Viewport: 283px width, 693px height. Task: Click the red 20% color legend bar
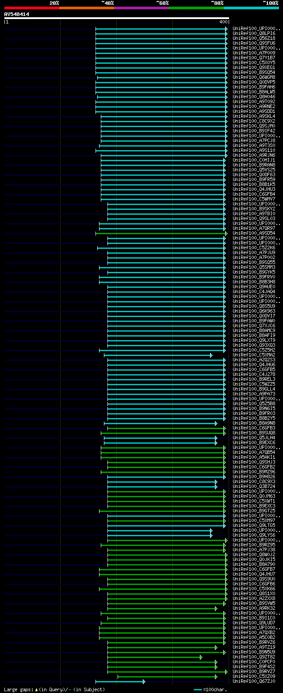pyautogui.click(x=32, y=8)
